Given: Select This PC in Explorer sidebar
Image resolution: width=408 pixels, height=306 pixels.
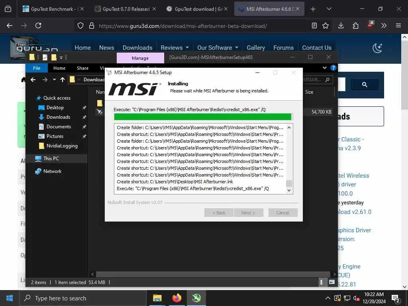Looking at the screenshot, I should coord(51,159).
